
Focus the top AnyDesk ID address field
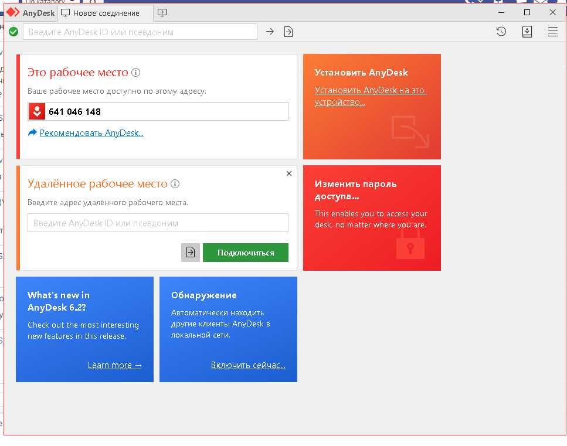140,32
